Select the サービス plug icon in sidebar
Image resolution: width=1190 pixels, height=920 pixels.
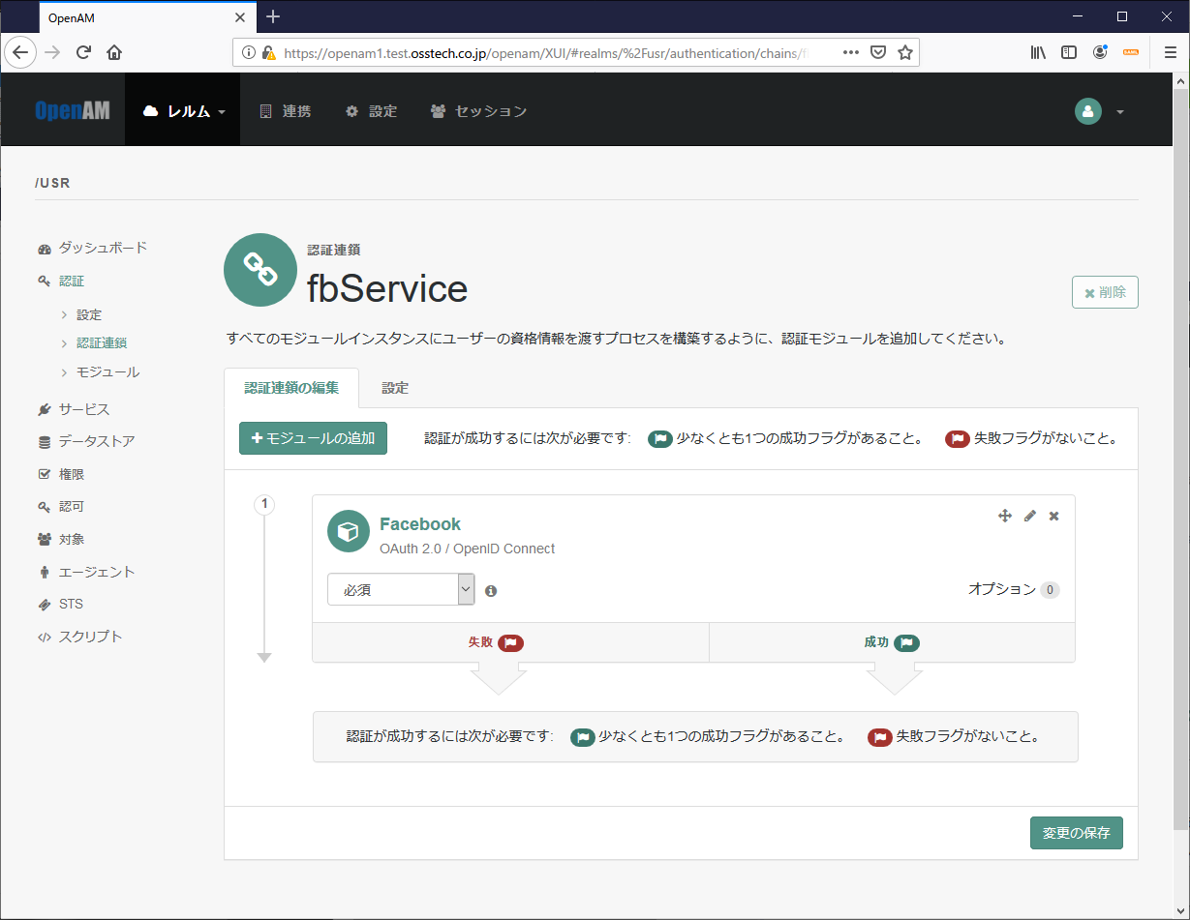click(44, 408)
